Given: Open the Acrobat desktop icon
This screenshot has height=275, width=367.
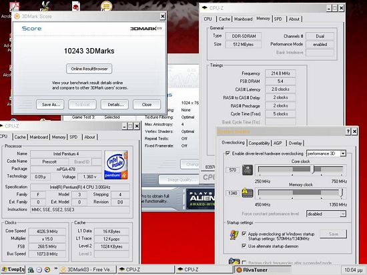Looking at the screenshot, I should click(14, 7).
